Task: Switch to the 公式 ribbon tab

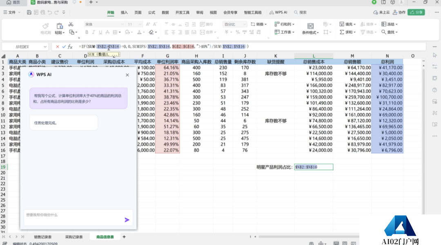Action: click(151, 12)
